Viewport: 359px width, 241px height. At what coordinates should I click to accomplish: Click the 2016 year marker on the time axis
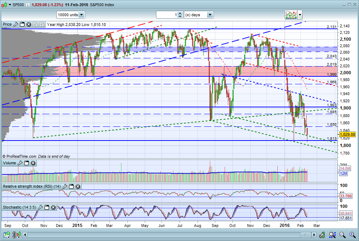tap(285, 226)
